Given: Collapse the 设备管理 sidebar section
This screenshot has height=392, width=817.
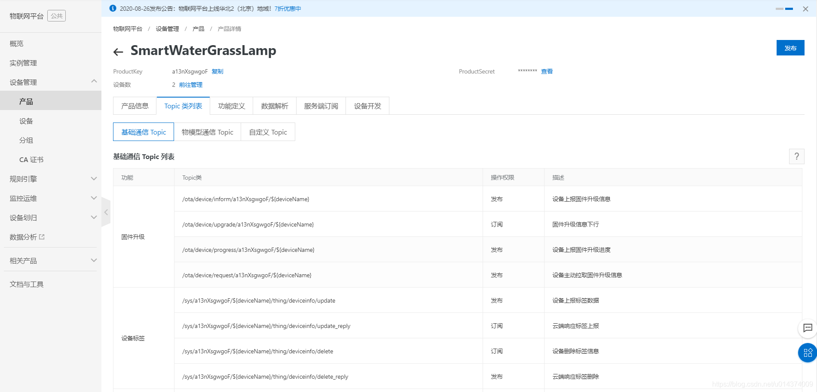Looking at the screenshot, I should click(x=94, y=81).
